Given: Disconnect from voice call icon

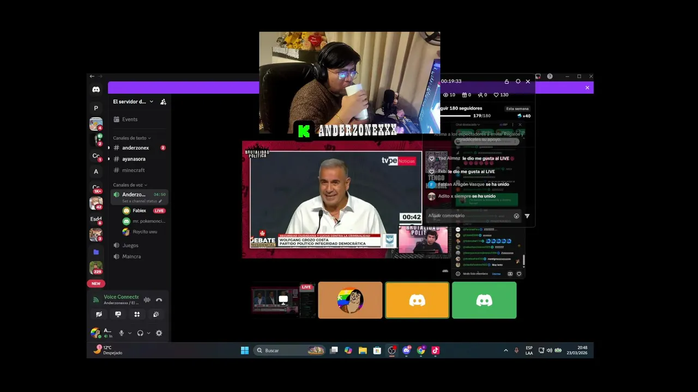Looking at the screenshot, I should point(159,300).
